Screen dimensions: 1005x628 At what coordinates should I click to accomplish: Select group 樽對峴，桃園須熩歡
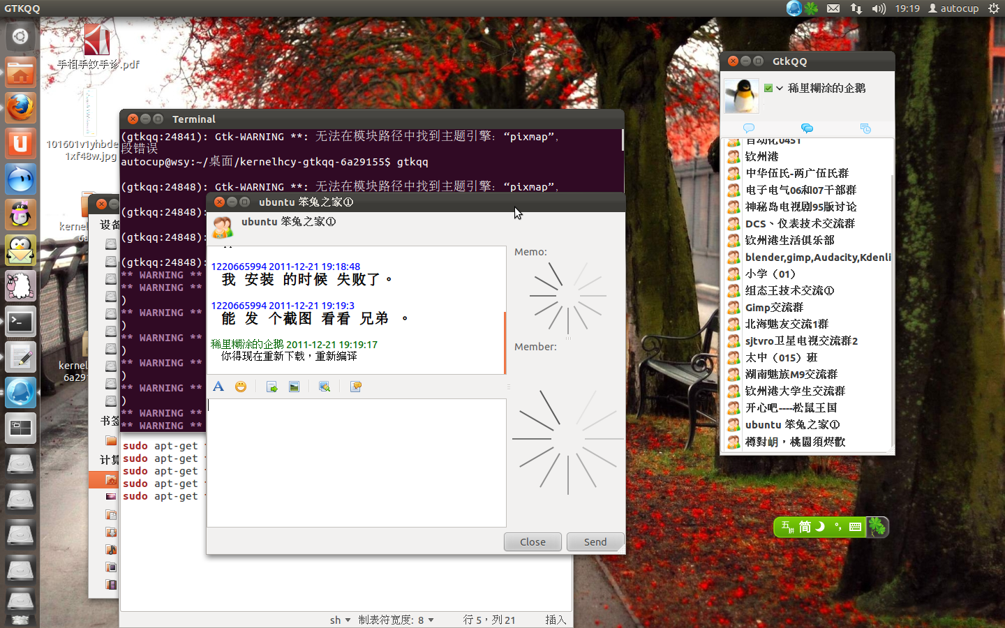point(808,442)
